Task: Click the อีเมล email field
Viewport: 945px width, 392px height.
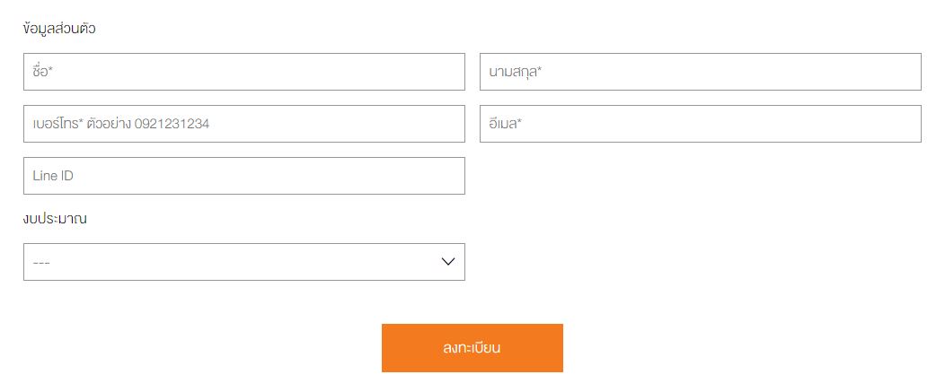Action: click(x=700, y=124)
